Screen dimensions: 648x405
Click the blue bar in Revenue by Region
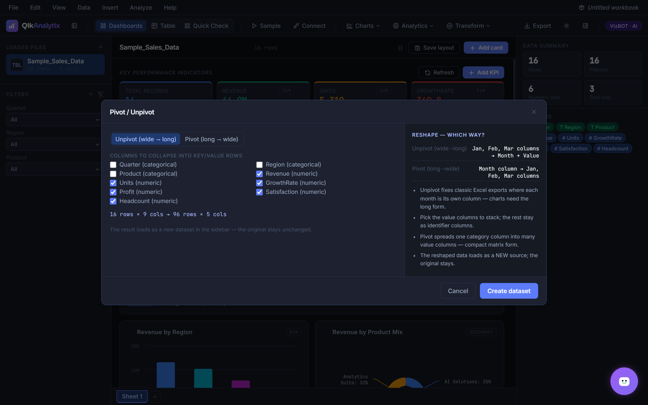166,375
